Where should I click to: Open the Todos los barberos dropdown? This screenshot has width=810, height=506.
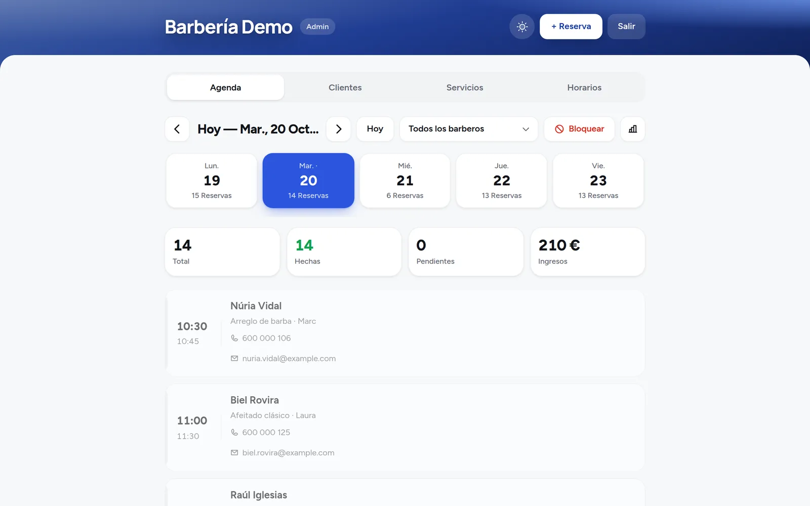click(469, 129)
